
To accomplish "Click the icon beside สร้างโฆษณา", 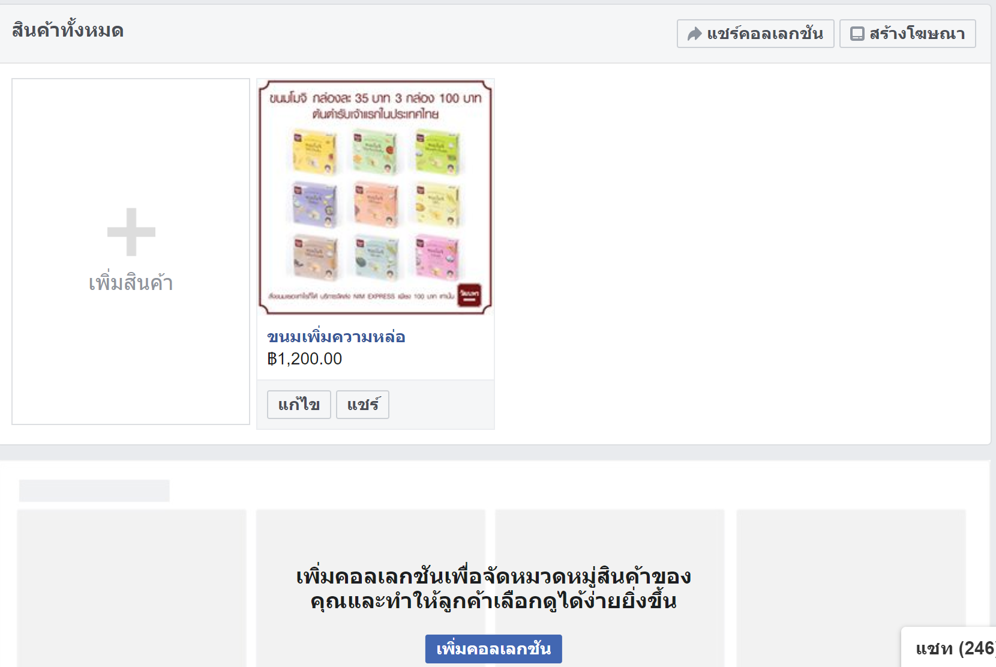I will (857, 34).
